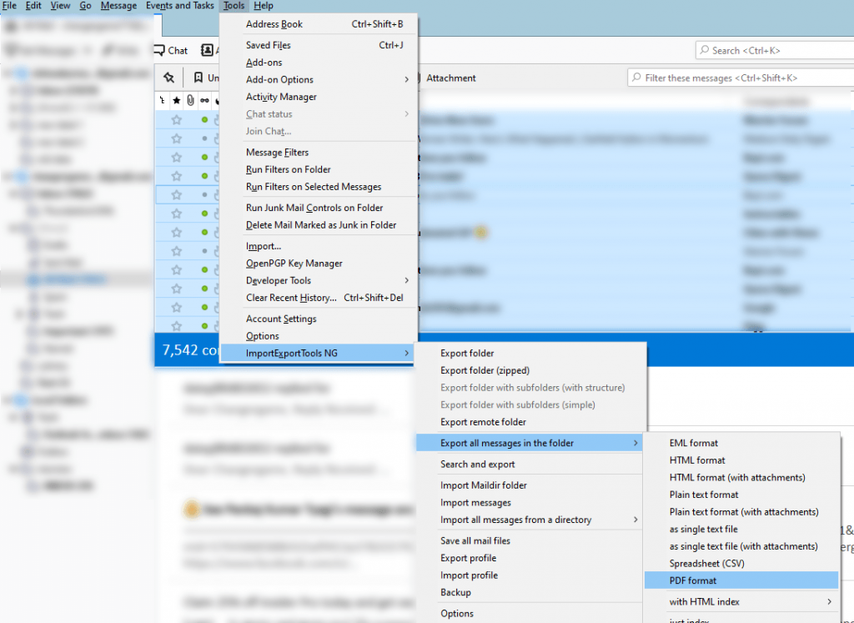Open the Events and Tasks menu
The height and width of the screenshot is (623, 854).
(180, 6)
